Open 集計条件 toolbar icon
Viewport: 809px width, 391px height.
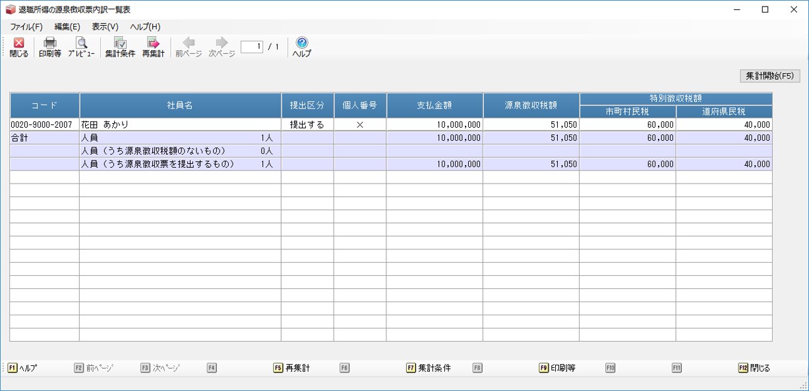point(120,43)
